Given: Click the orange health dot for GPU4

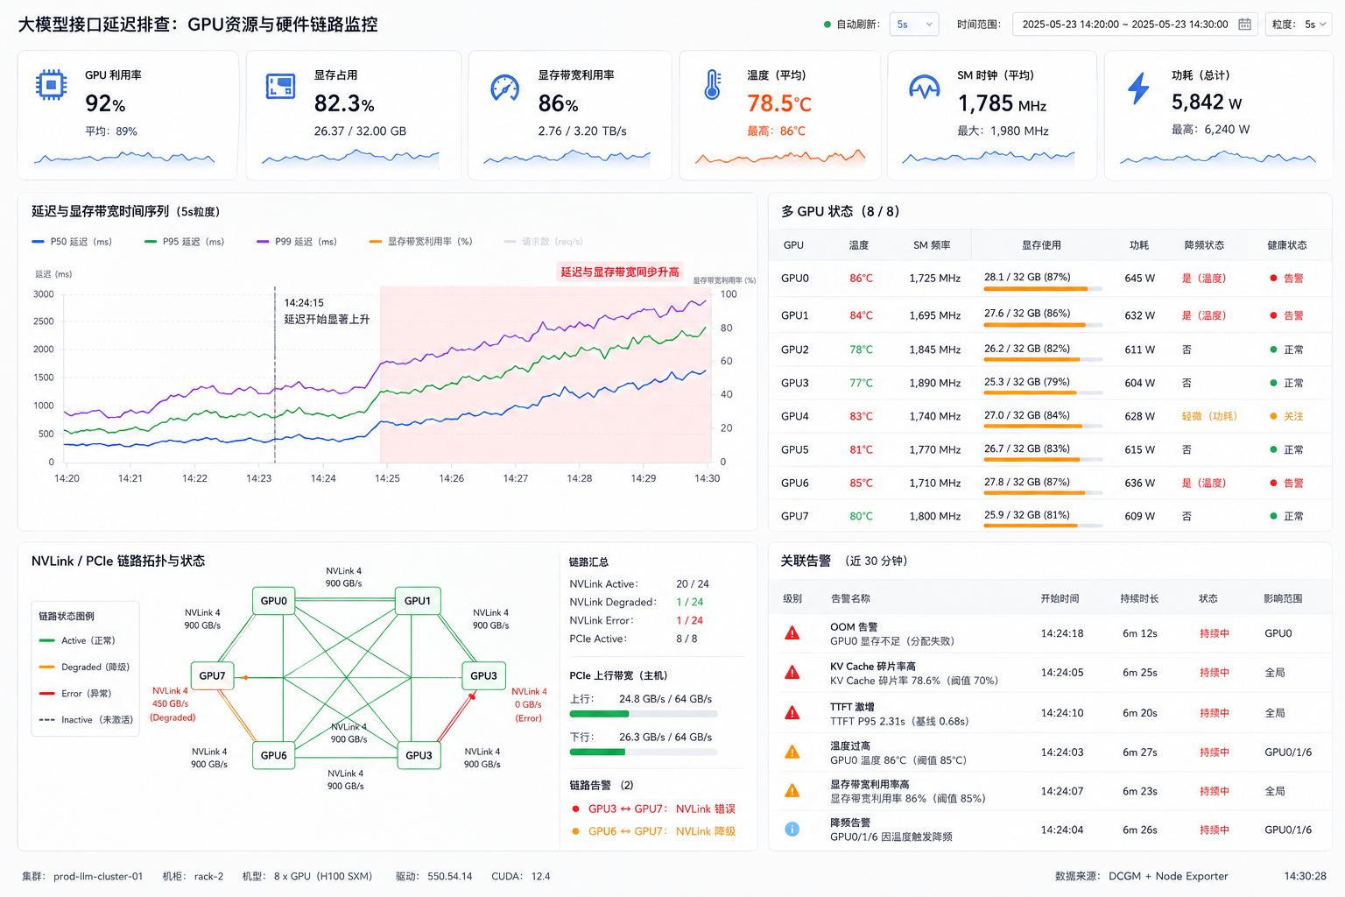Looking at the screenshot, I should click(x=1273, y=416).
